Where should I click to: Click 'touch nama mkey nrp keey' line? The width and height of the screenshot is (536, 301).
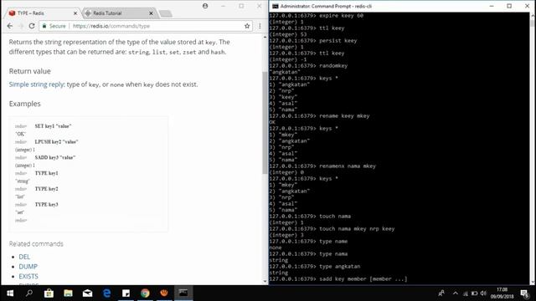[332, 228]
